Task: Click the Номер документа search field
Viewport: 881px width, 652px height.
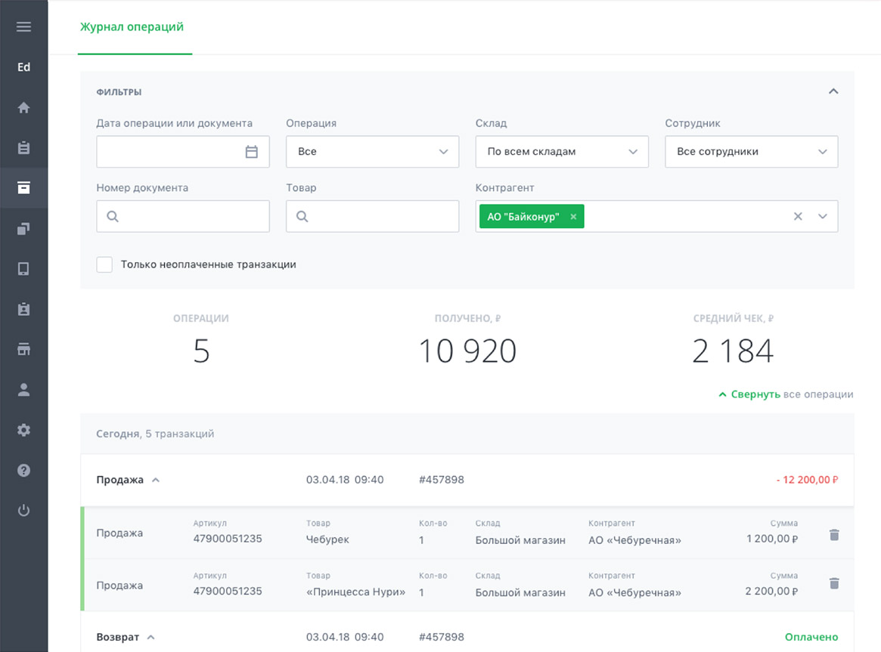Action: pos(183,216)
